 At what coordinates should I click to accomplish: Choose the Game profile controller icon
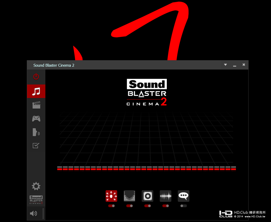click(x=36, y=119)
